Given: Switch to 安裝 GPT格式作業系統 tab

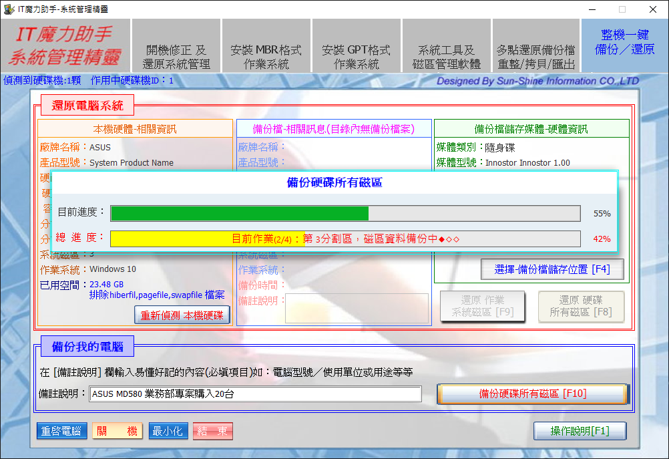Looking at the screenshot, I should click(x=356, y=57).
